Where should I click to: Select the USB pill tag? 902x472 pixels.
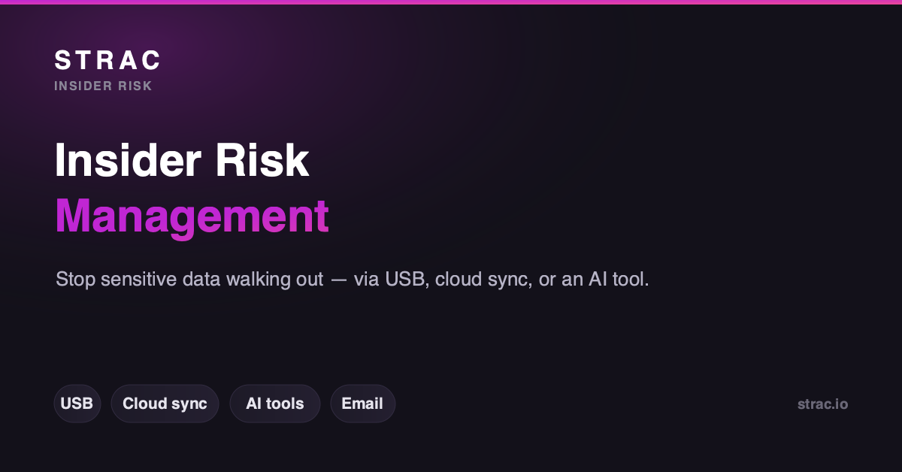pos(77,404)
